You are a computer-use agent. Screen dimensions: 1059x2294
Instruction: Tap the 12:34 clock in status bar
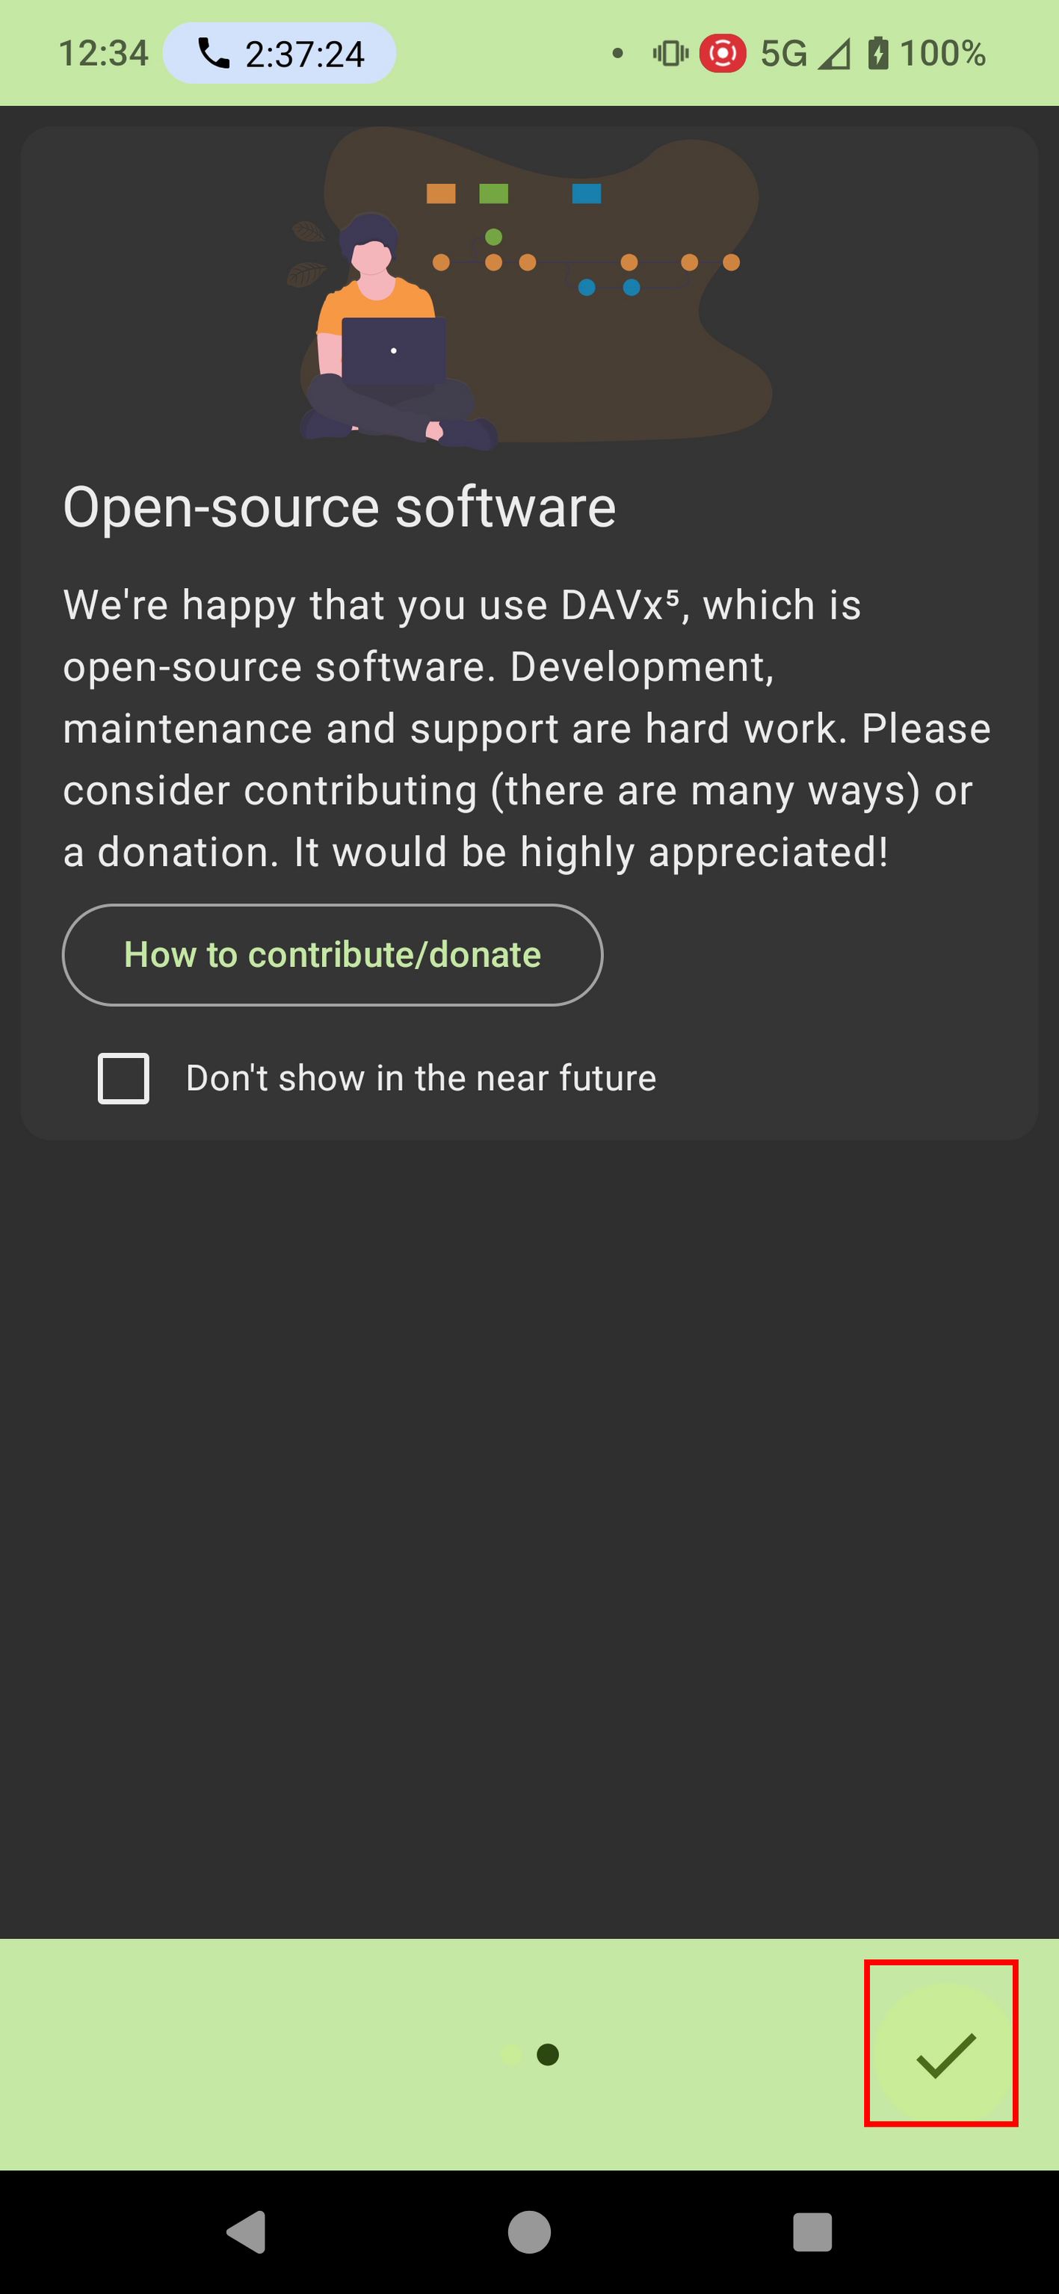pyautogui.click(x=103, y=54)
